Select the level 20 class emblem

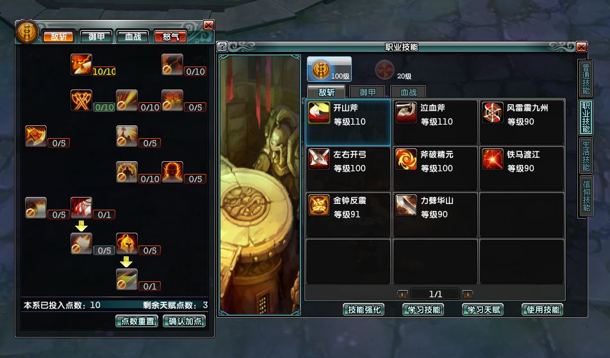tap(384, 70)
